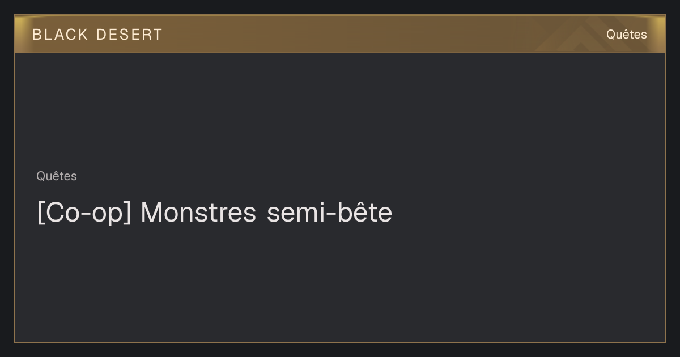Click the word DESERT in the logo

[129, 35]
